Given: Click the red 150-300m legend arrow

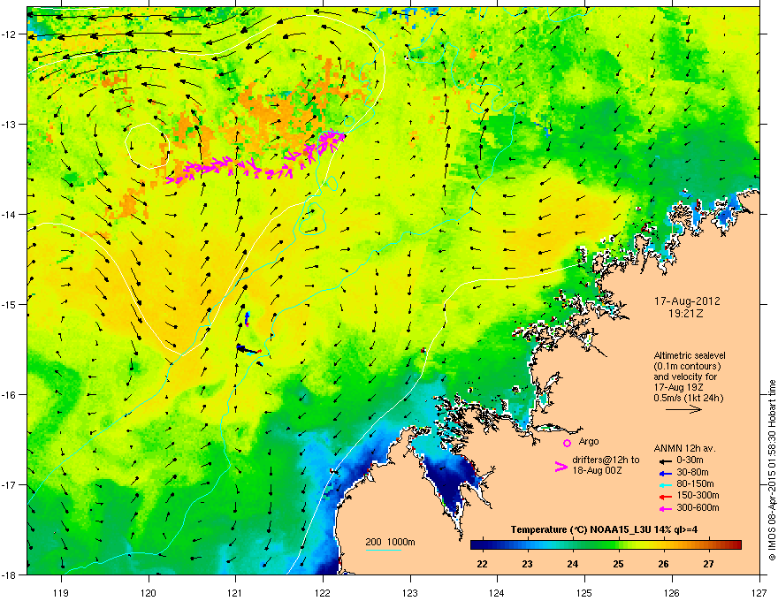Looking at the screenshot, I should click(x=664, y=496).
